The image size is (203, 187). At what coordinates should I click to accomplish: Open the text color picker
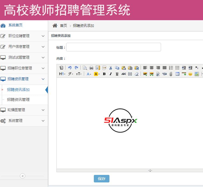[x=89, y=74]
